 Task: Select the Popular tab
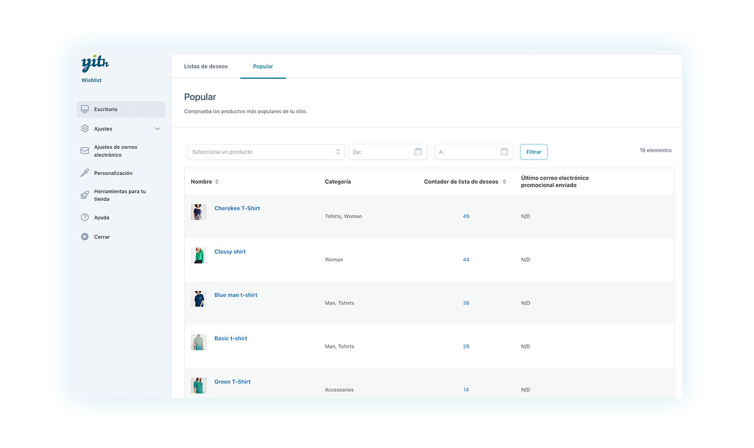[x=263, y=67]
